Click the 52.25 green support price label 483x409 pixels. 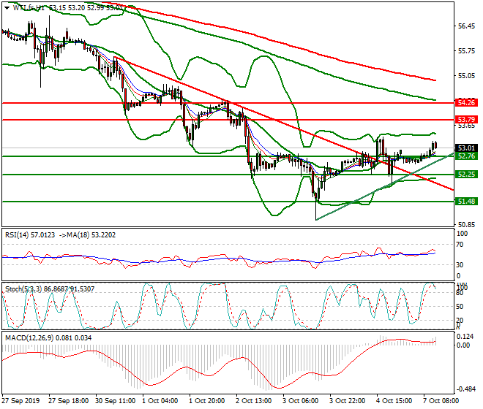pos(466,175)
